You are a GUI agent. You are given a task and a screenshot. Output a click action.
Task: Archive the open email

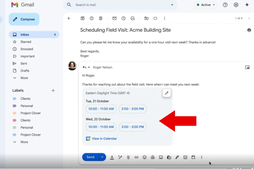(82, 18)
